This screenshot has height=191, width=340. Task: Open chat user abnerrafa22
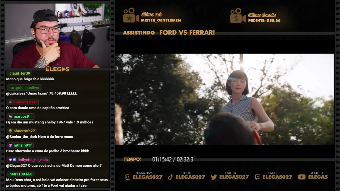point(24,131)
